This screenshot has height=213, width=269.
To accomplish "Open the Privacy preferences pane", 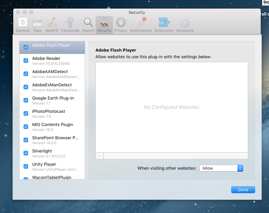I will 121,25.
